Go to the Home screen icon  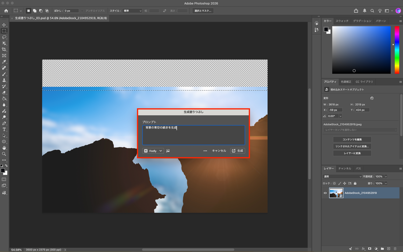coord(6,11)
